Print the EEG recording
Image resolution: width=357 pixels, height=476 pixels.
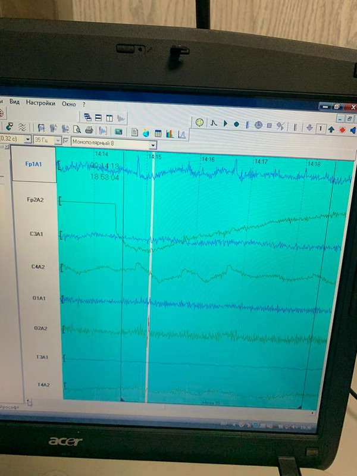pos(89,130)
